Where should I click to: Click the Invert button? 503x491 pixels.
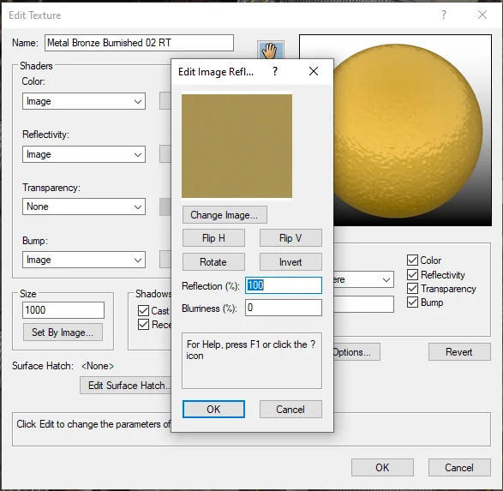pyautogui.click(x=290, y=262)
